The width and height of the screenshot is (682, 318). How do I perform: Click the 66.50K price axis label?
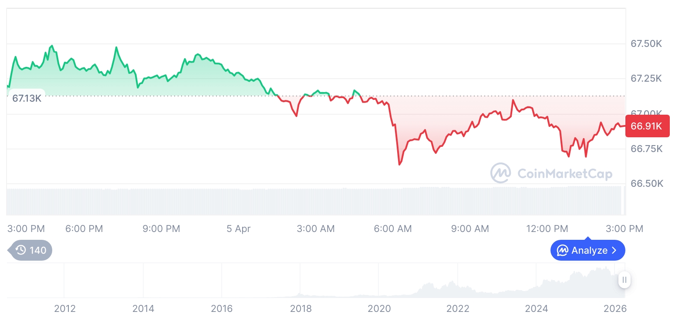(647, 184)
